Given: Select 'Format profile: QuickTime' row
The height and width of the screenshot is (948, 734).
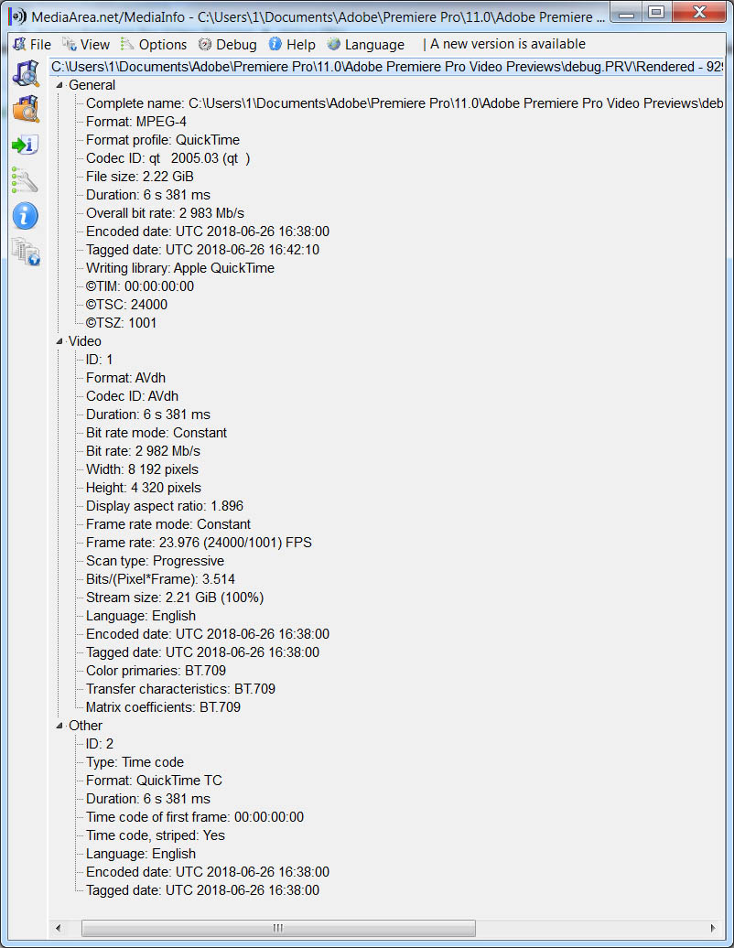Looking at the screenshot, I should coord(163,140).
